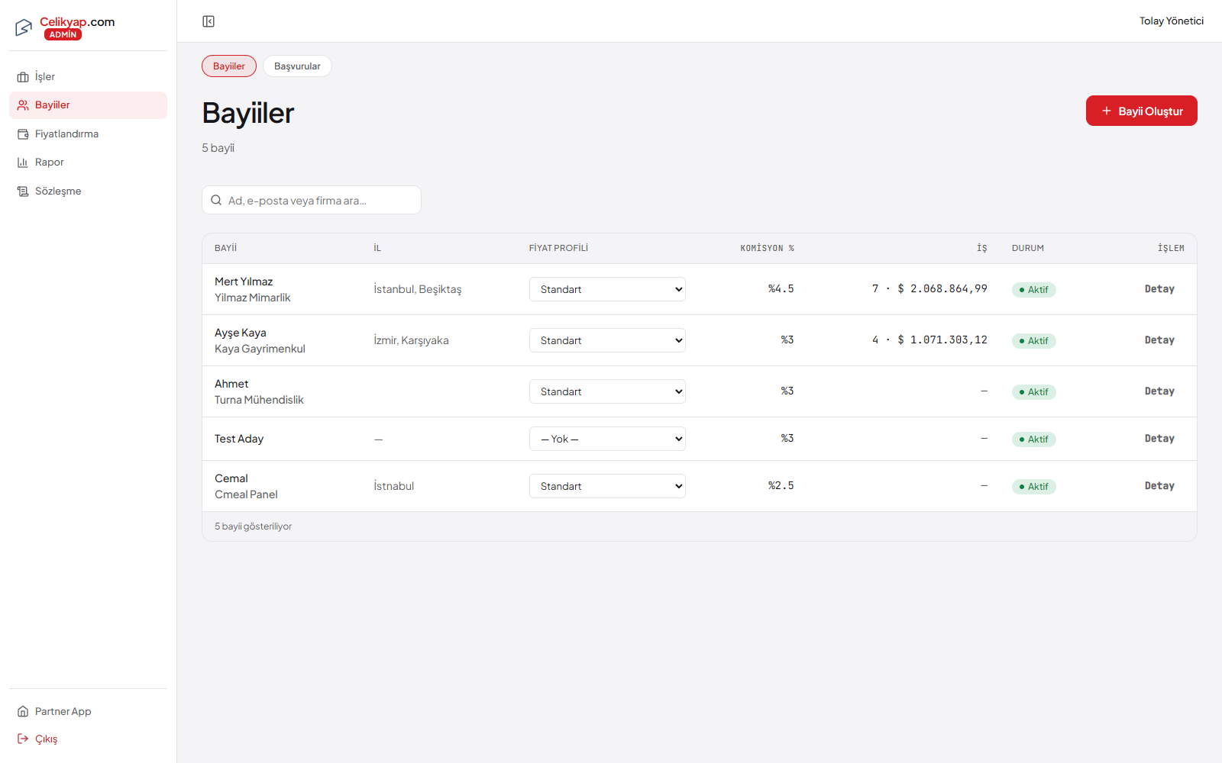Click the Sözleşme document icon
Viewport: 1222px width, 763px height.
click(23, 192)
